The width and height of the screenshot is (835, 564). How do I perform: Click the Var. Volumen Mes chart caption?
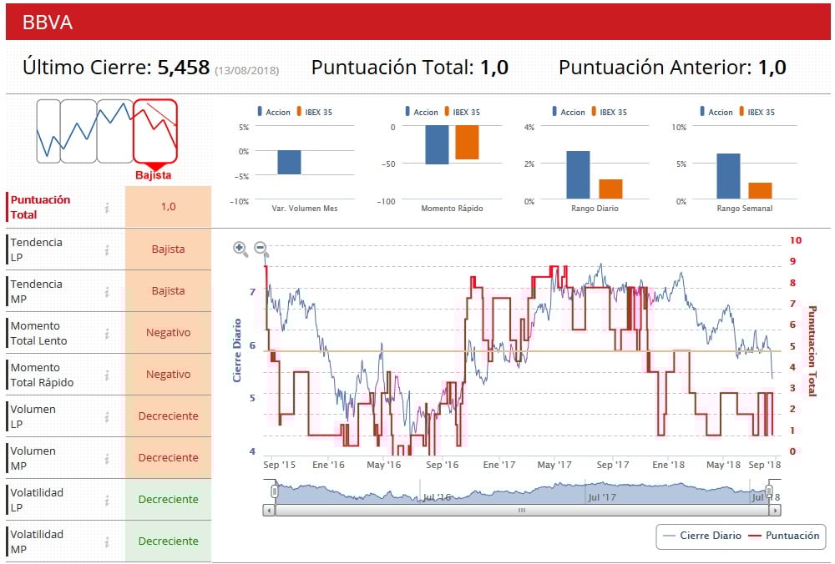point(305,209)
